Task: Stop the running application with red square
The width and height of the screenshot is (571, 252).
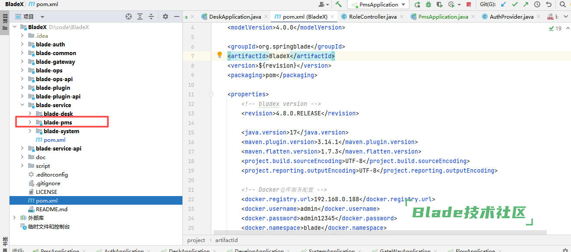Action: click(x=468, y=4)
